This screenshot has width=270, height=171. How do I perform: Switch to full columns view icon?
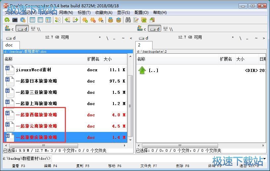40,20
